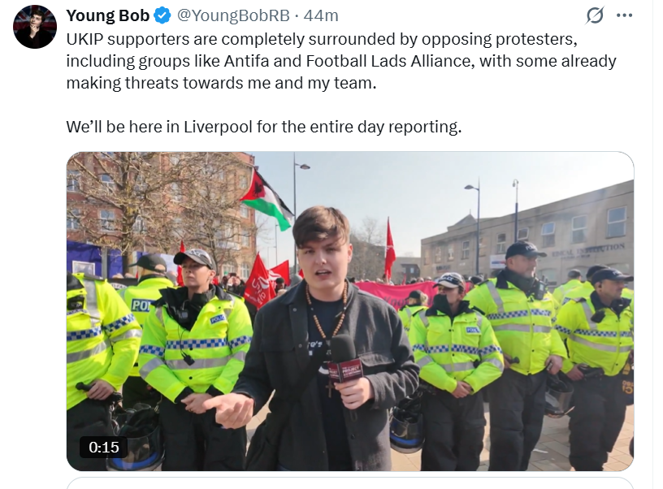Open Young Bob's profile avatar

tap(35, 27)
